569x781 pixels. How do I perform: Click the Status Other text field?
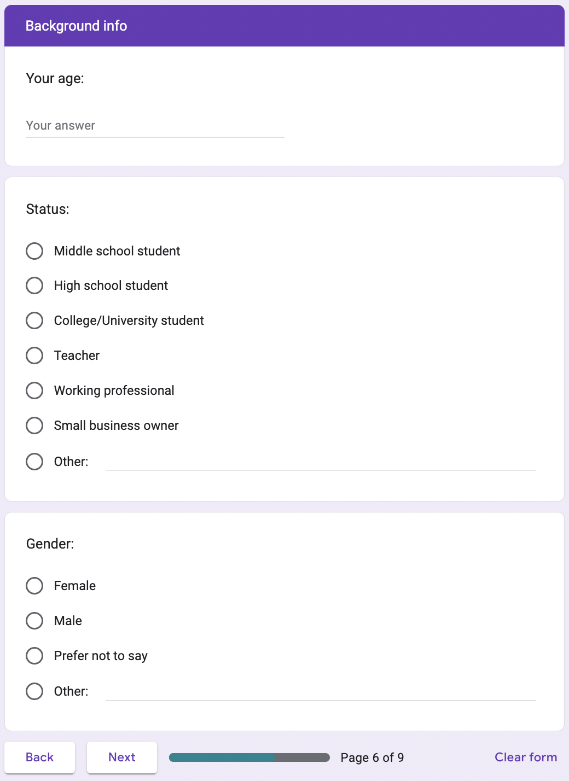[x=321, y=462]
